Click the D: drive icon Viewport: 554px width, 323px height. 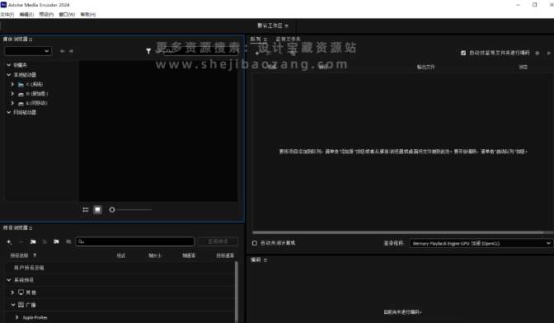pos(21,94)
